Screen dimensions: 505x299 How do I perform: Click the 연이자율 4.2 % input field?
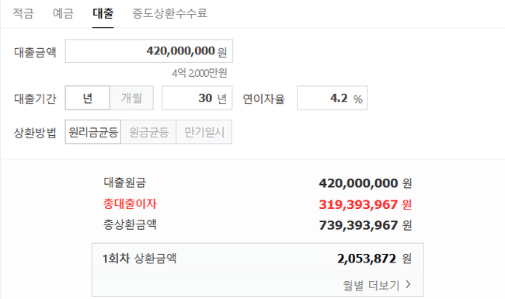[332, 98]
